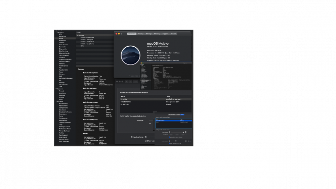Toggle Show volume in menu bar in Output pane
This screenshot has width=336, height=189.
(x=146, y=141)
